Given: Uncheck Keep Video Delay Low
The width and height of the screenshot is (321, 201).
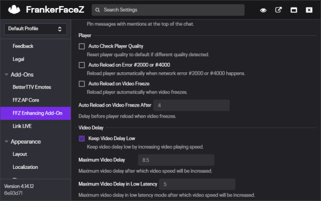Looking at the screenshot, I should [x=82, y=138].
